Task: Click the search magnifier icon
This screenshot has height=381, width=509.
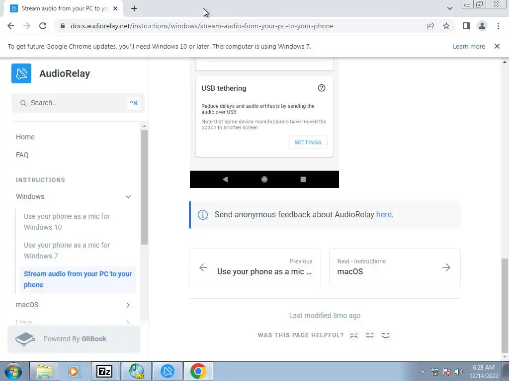Action: (23, 103)
